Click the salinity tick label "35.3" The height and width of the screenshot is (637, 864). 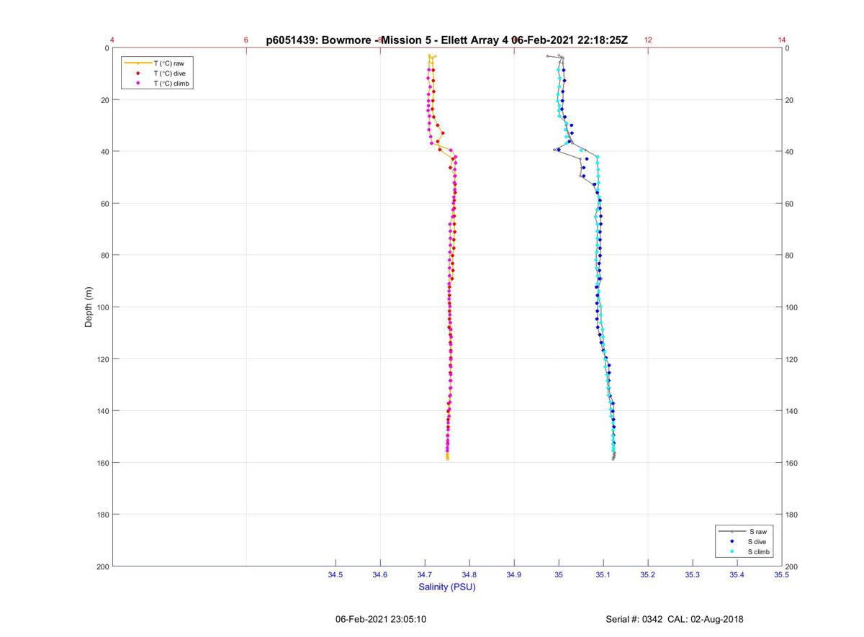click(693, 574)
